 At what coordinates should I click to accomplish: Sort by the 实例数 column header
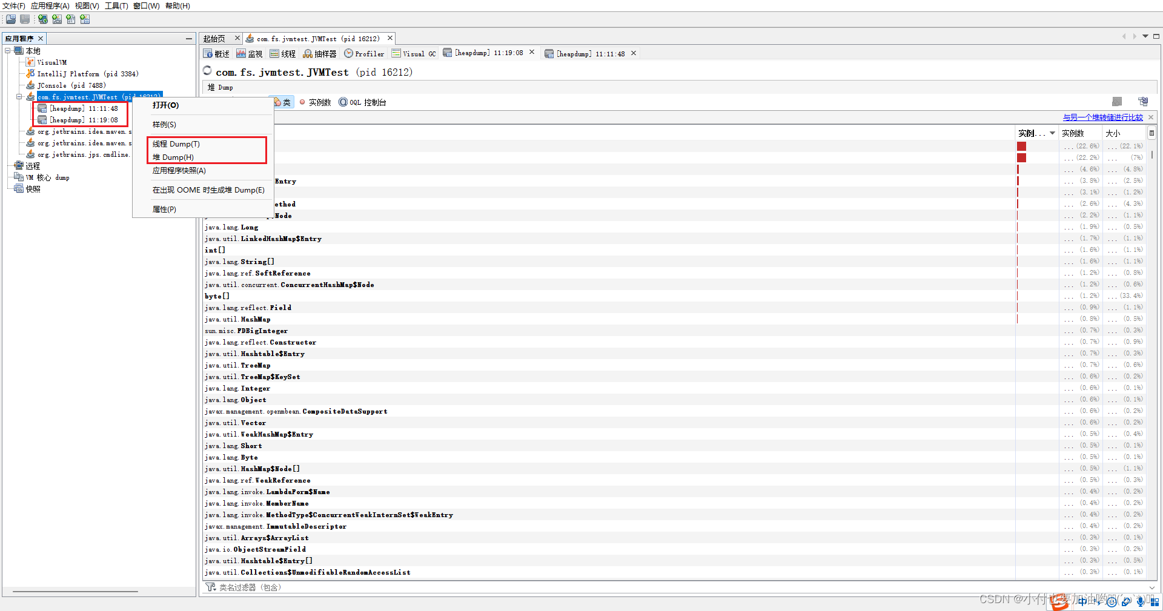[x=1080, y=133]
